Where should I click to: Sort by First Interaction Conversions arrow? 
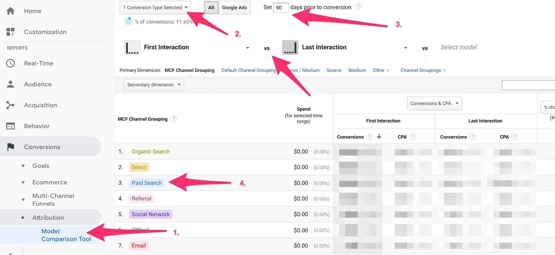(379, 137)
